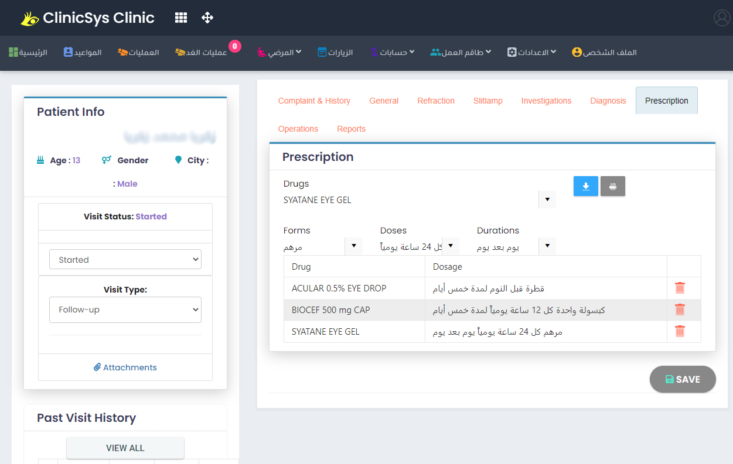Screen dimensions: 733x464
Task: Open the Visit Status select box
Action: 125,259
